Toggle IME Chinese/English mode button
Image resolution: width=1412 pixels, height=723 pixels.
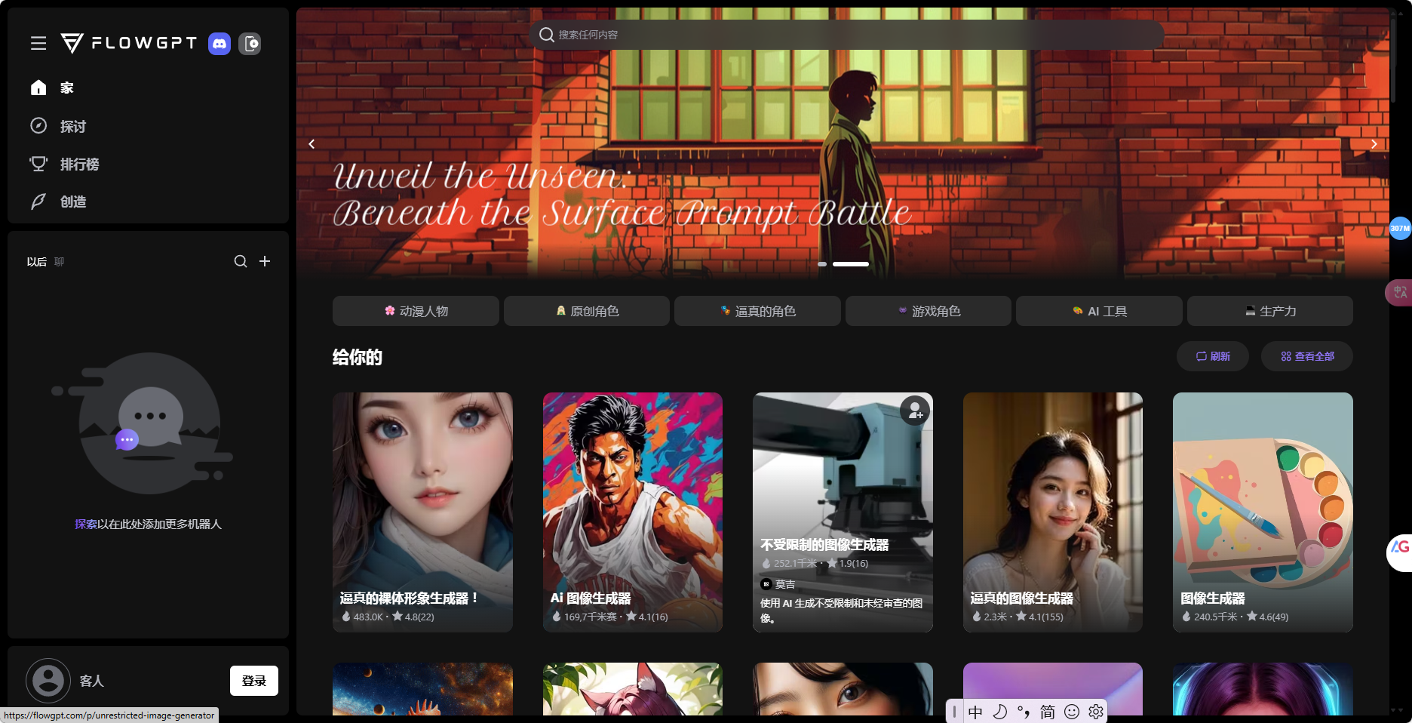[x=975, y=712]
